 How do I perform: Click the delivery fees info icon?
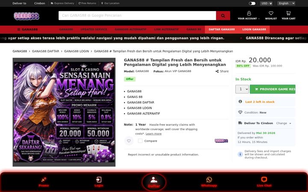point(240,154)
